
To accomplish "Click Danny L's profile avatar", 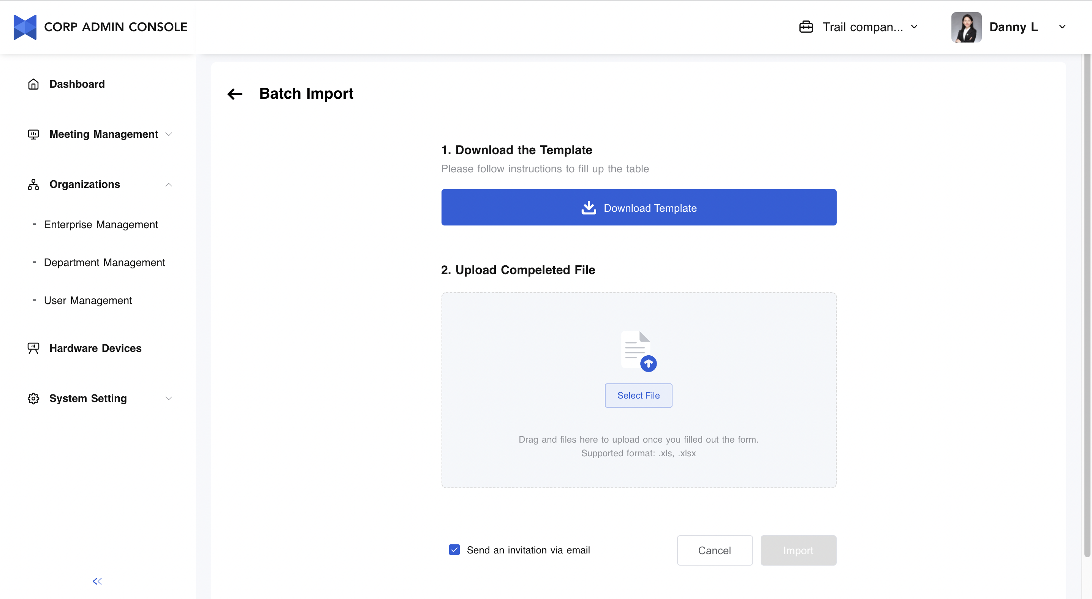I will tap(966, 27).
